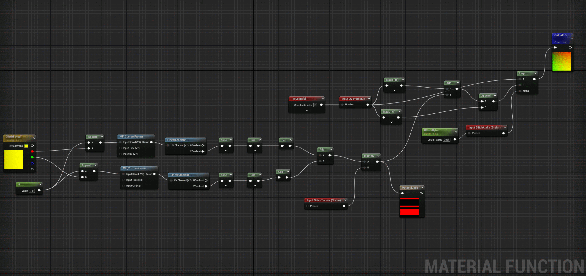Click the constant node Value 0.0 field
Viewport: 586px width, 276px height.
pos(31,191)
